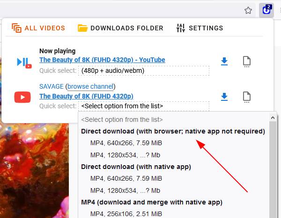Download the Now playing video with the arrow icon
Screen dimensions: 281x218
(224, 61)
